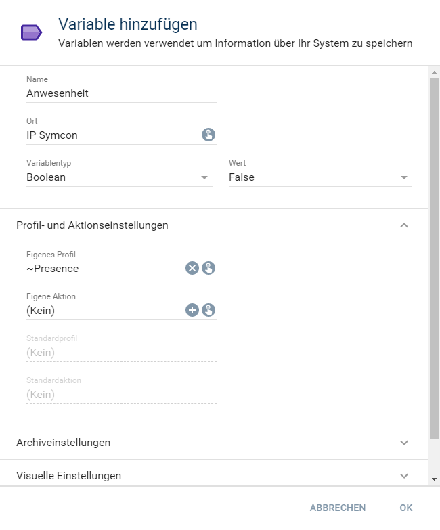Viewport: 440px width, 530px height.
Task: Add a new Eigene Aktion with plus icon
Action: tap(192, 310)
